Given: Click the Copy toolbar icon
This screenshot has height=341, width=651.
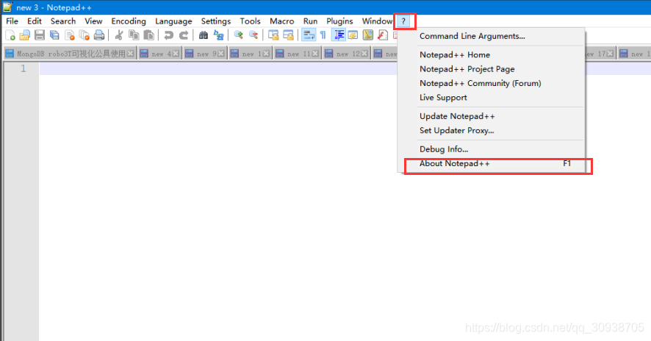Looking at the screenshot, I should point(134,35).
